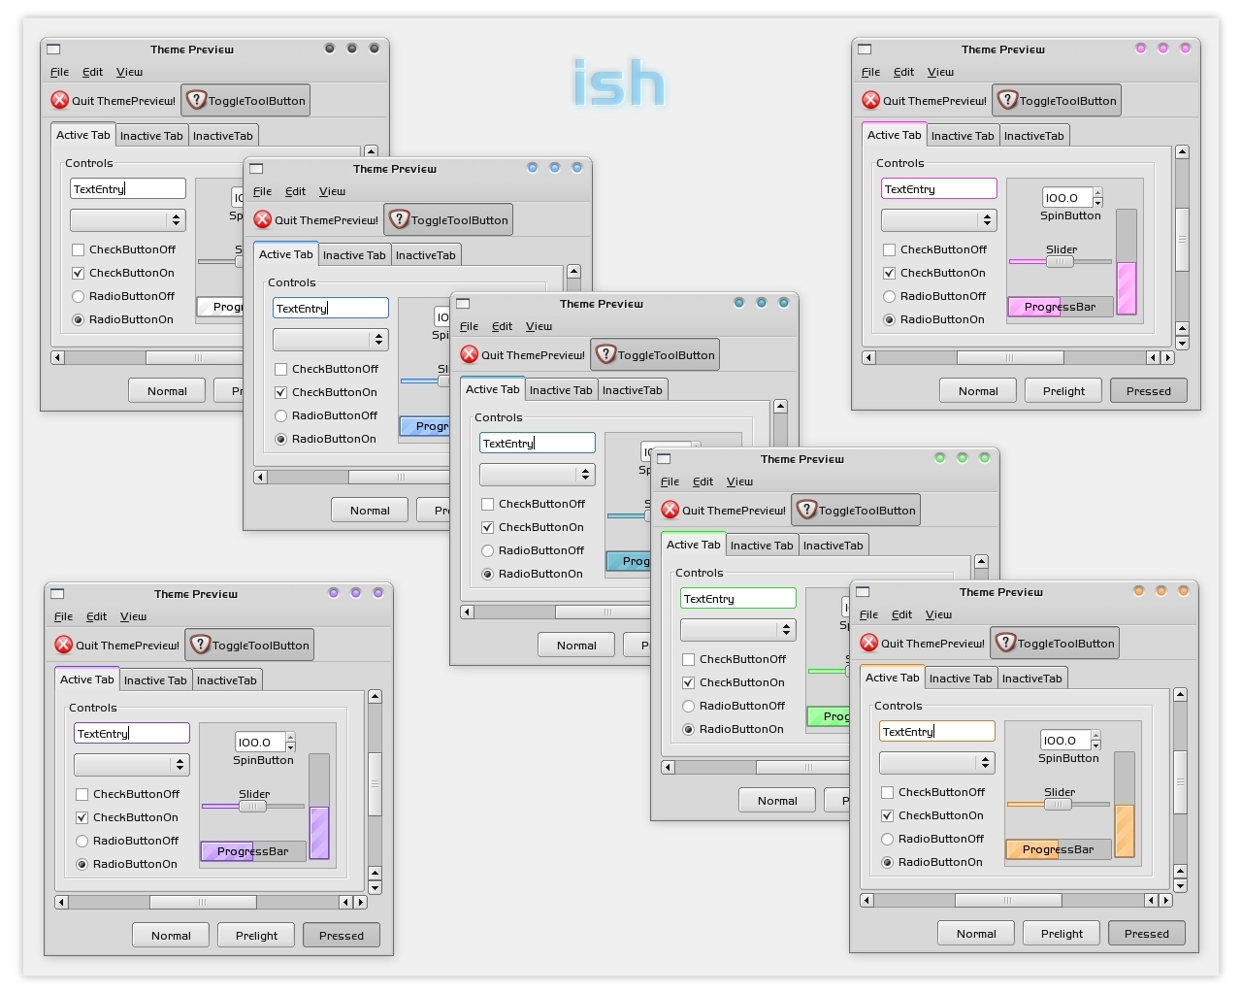Open window menu icon of orange window titlebar
Image resolution: width=1242 pixels, height=994 pixels.
(864, 591)
